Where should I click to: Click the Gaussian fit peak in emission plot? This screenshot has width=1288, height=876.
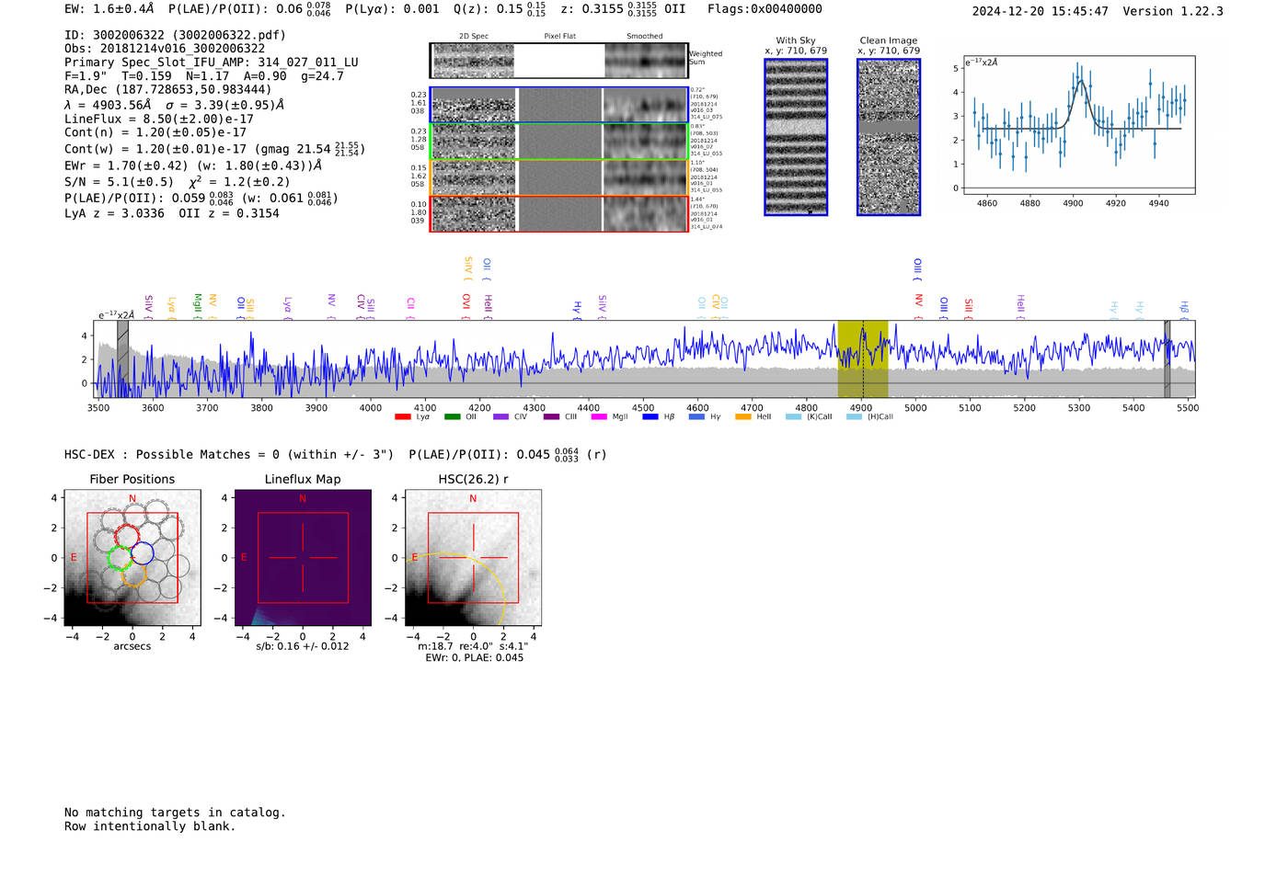coord(1081,82)
